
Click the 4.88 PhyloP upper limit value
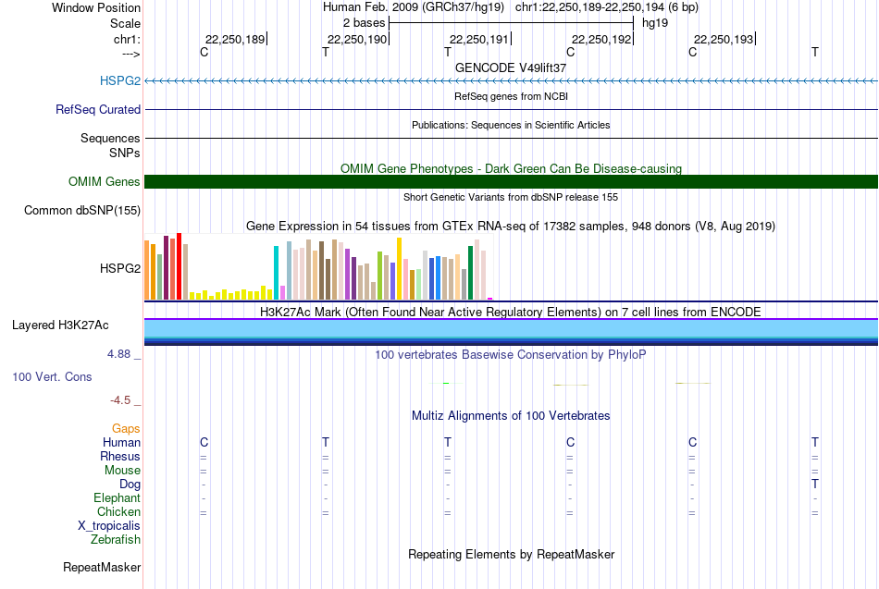(x=118, y=354)
